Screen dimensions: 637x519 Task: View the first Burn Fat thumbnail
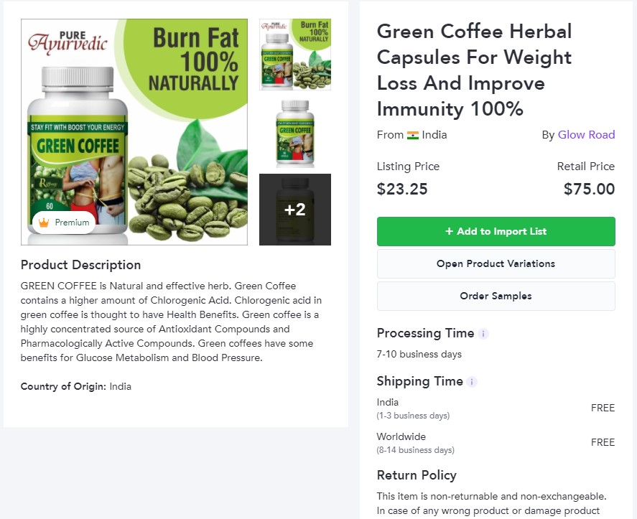click(294, 55)
